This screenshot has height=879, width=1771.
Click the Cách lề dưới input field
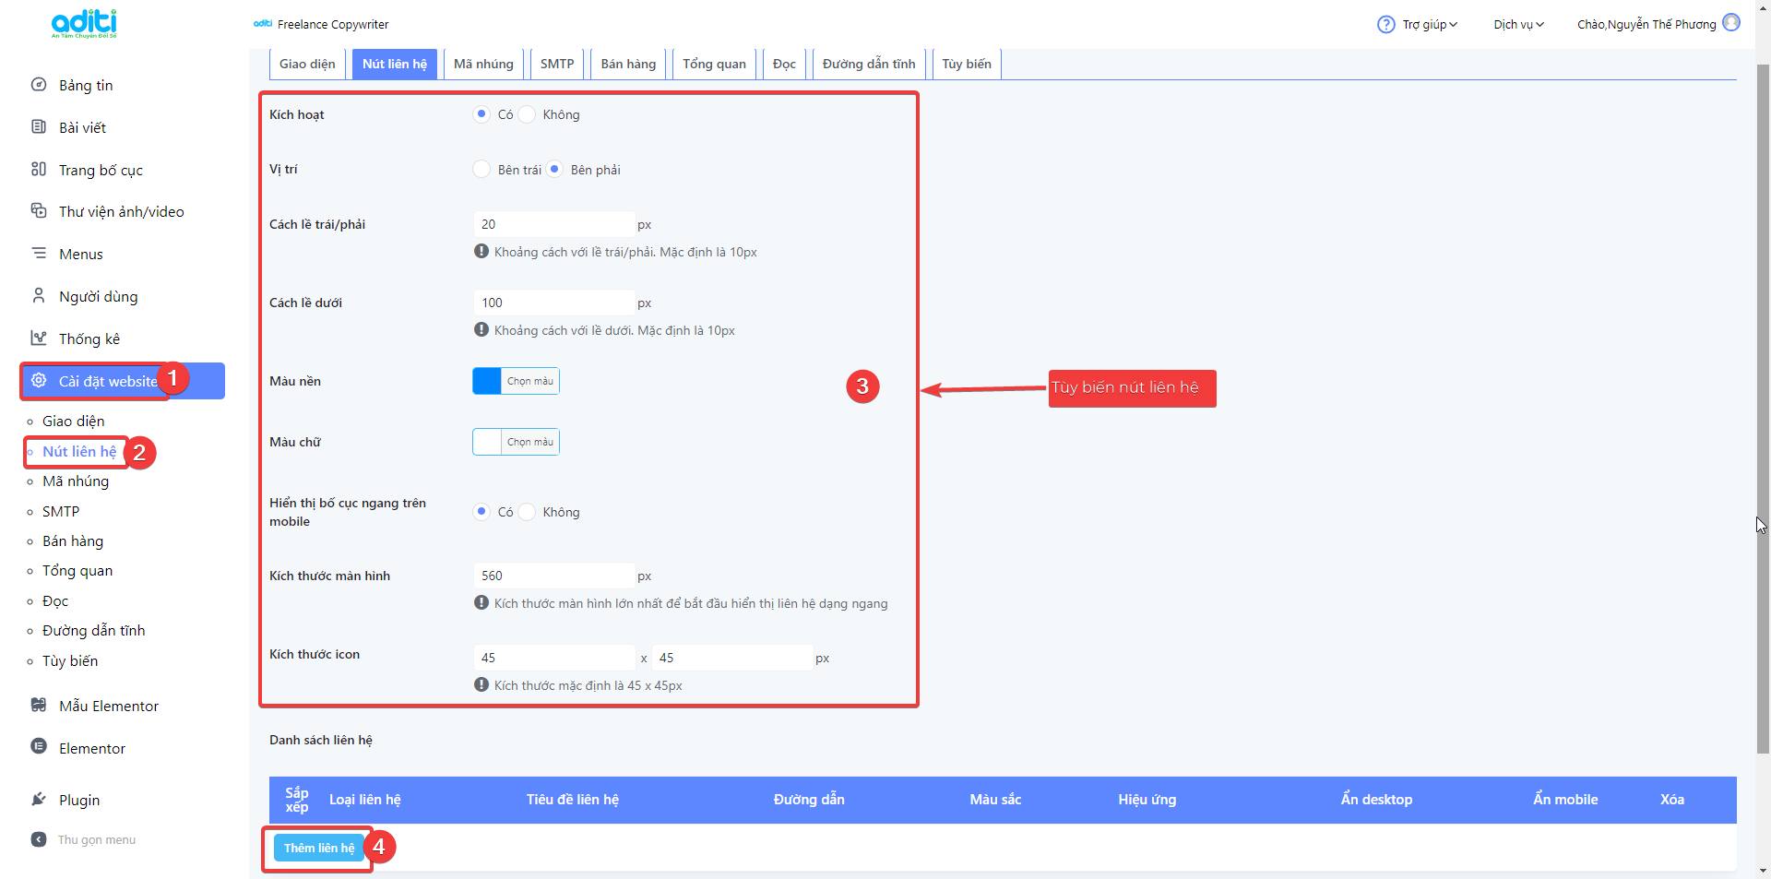click(553, 303)
